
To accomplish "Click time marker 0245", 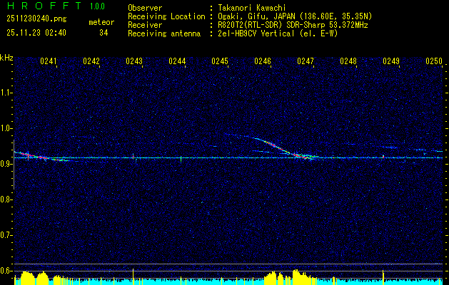I will click(x=220, y=61).
